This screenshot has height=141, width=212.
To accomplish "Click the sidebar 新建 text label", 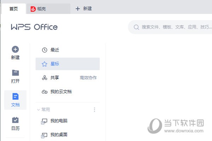I will click(x=15, y=58).
